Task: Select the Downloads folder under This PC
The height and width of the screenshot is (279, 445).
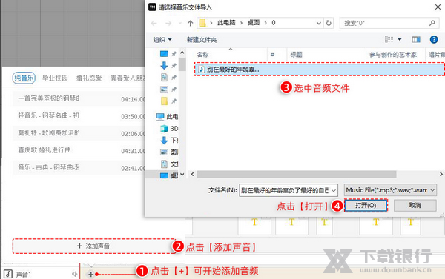Action: (x=169, y=140)
